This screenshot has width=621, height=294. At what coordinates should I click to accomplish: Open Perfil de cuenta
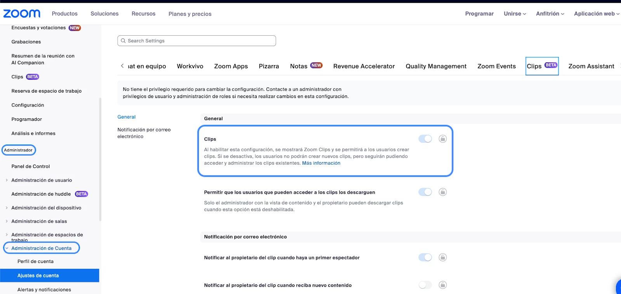click(35, 261)
